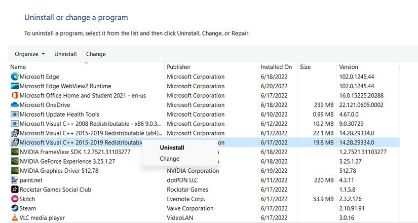
Task: Click the Visual C++ 2015-2019 (x64) installer icon
Action: [x=15, y=133]
